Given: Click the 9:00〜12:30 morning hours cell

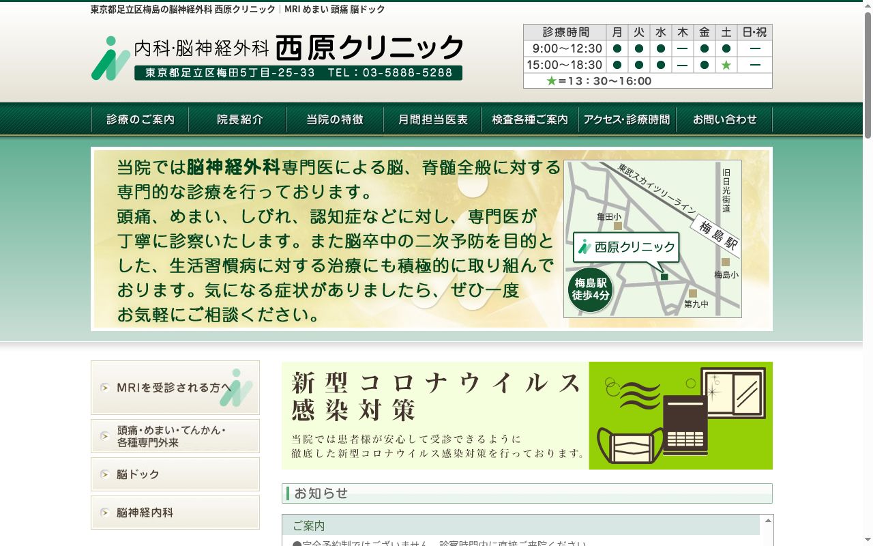Looking at the screenshot, I should click(565, 48).
